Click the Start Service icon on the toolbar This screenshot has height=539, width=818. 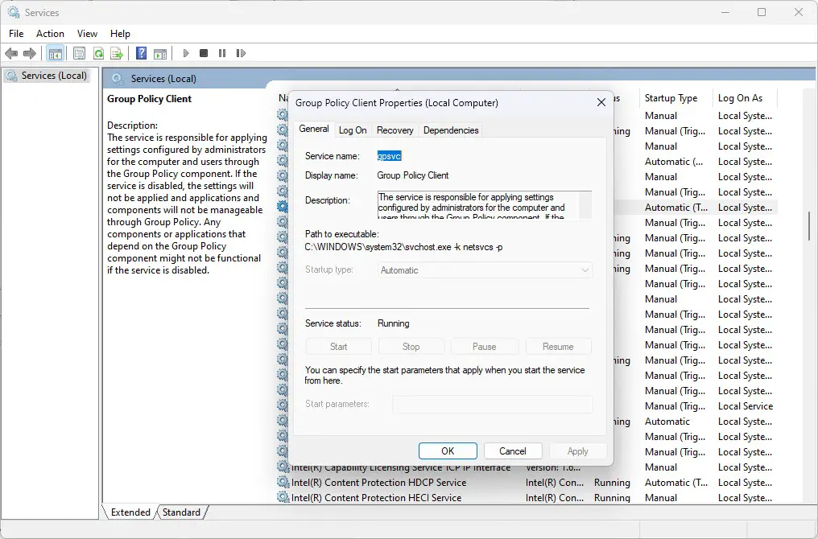pos(184,53)
